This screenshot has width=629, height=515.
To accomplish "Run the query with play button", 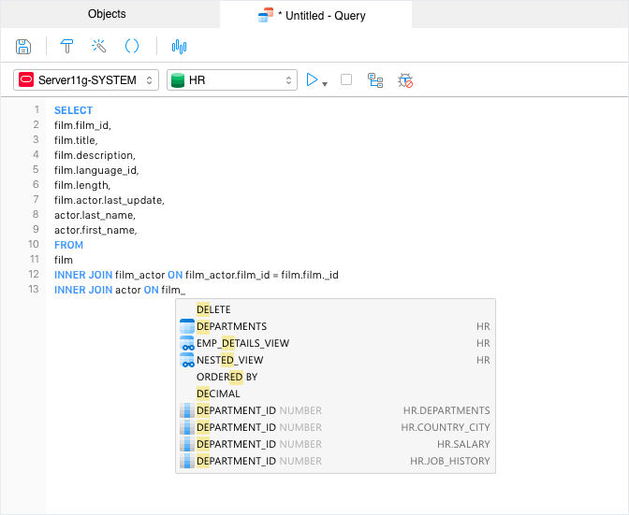I will click(x=312, y=79).
